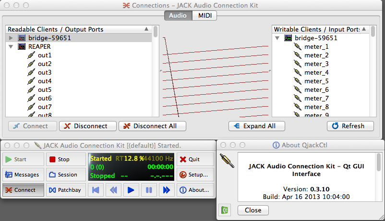Select meter_1 input port icon
The height and width of the screenshot is (221, 385).
point(298,46)
